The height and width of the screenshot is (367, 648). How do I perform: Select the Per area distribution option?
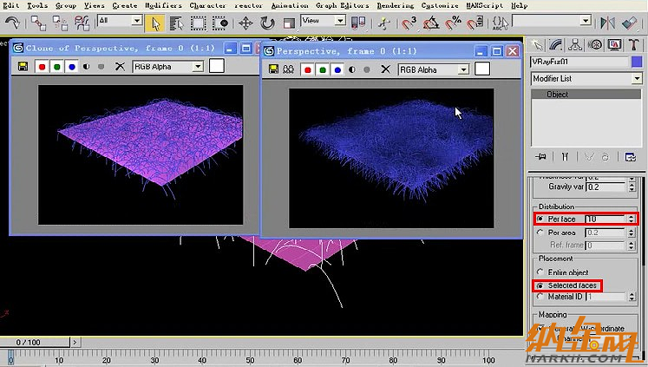coord(540,233)
